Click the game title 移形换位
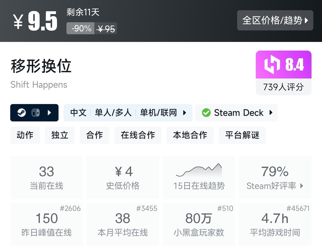Viewport: 322px width, 249px height. tap(41, 66)
